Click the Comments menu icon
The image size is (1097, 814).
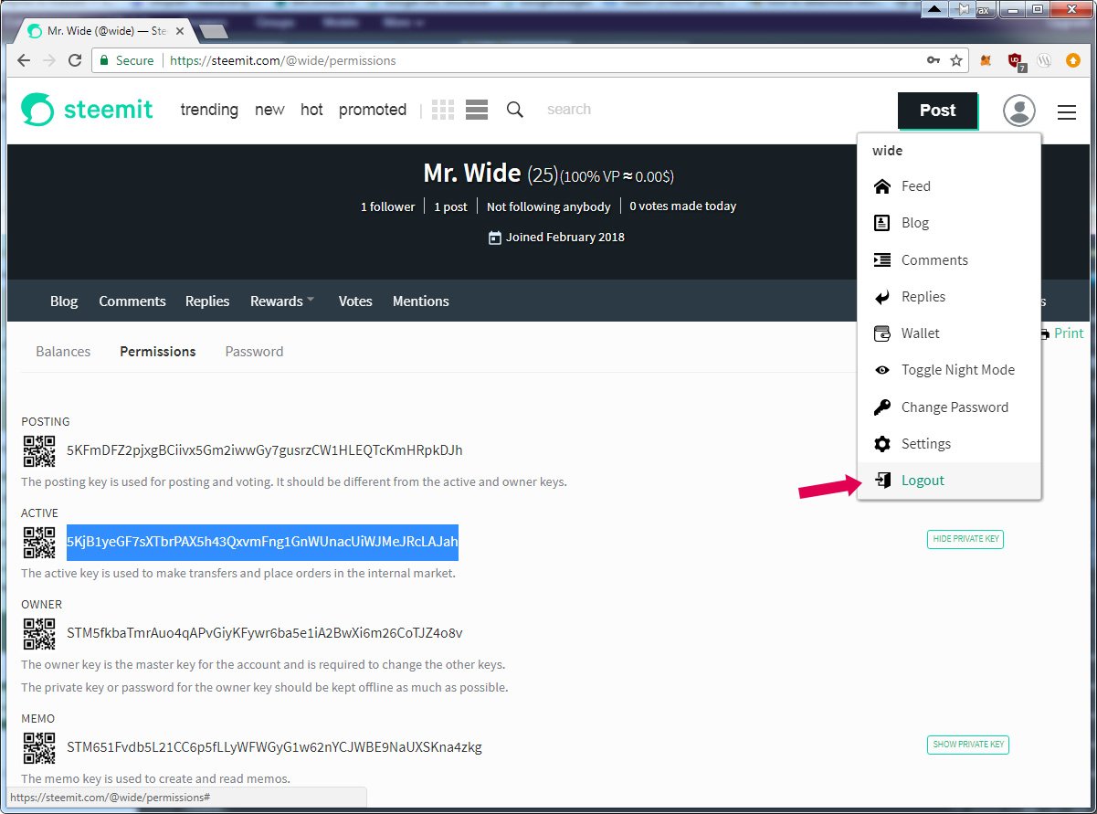[x=882, y=259]
